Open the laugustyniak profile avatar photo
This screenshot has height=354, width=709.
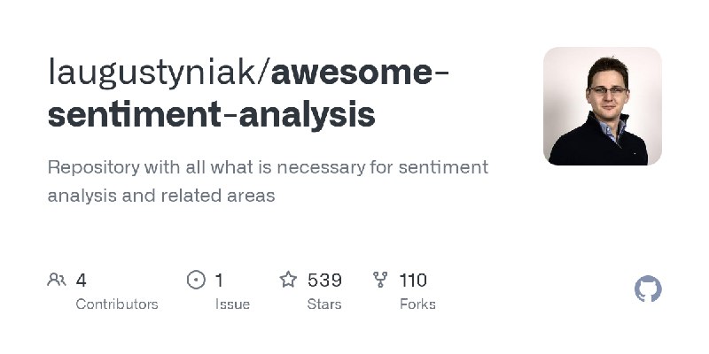coord(603,106)
